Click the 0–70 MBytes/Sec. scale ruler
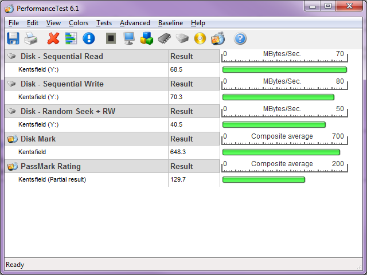 tap(284, 56)
